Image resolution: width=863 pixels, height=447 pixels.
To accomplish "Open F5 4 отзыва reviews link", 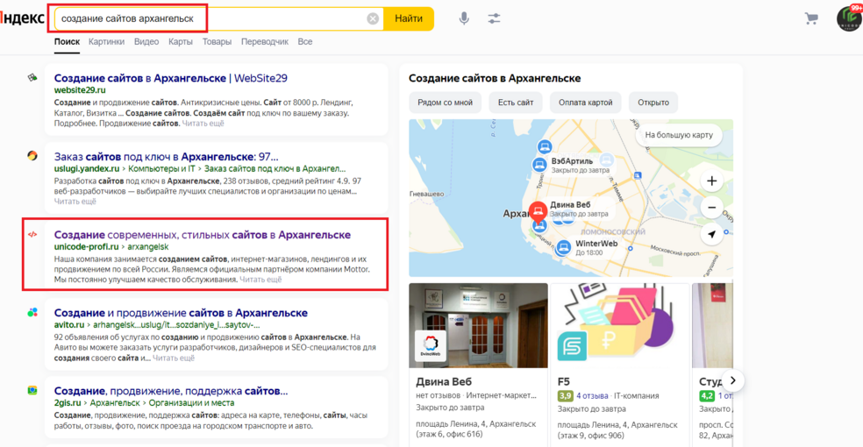I will coord(592,396).
